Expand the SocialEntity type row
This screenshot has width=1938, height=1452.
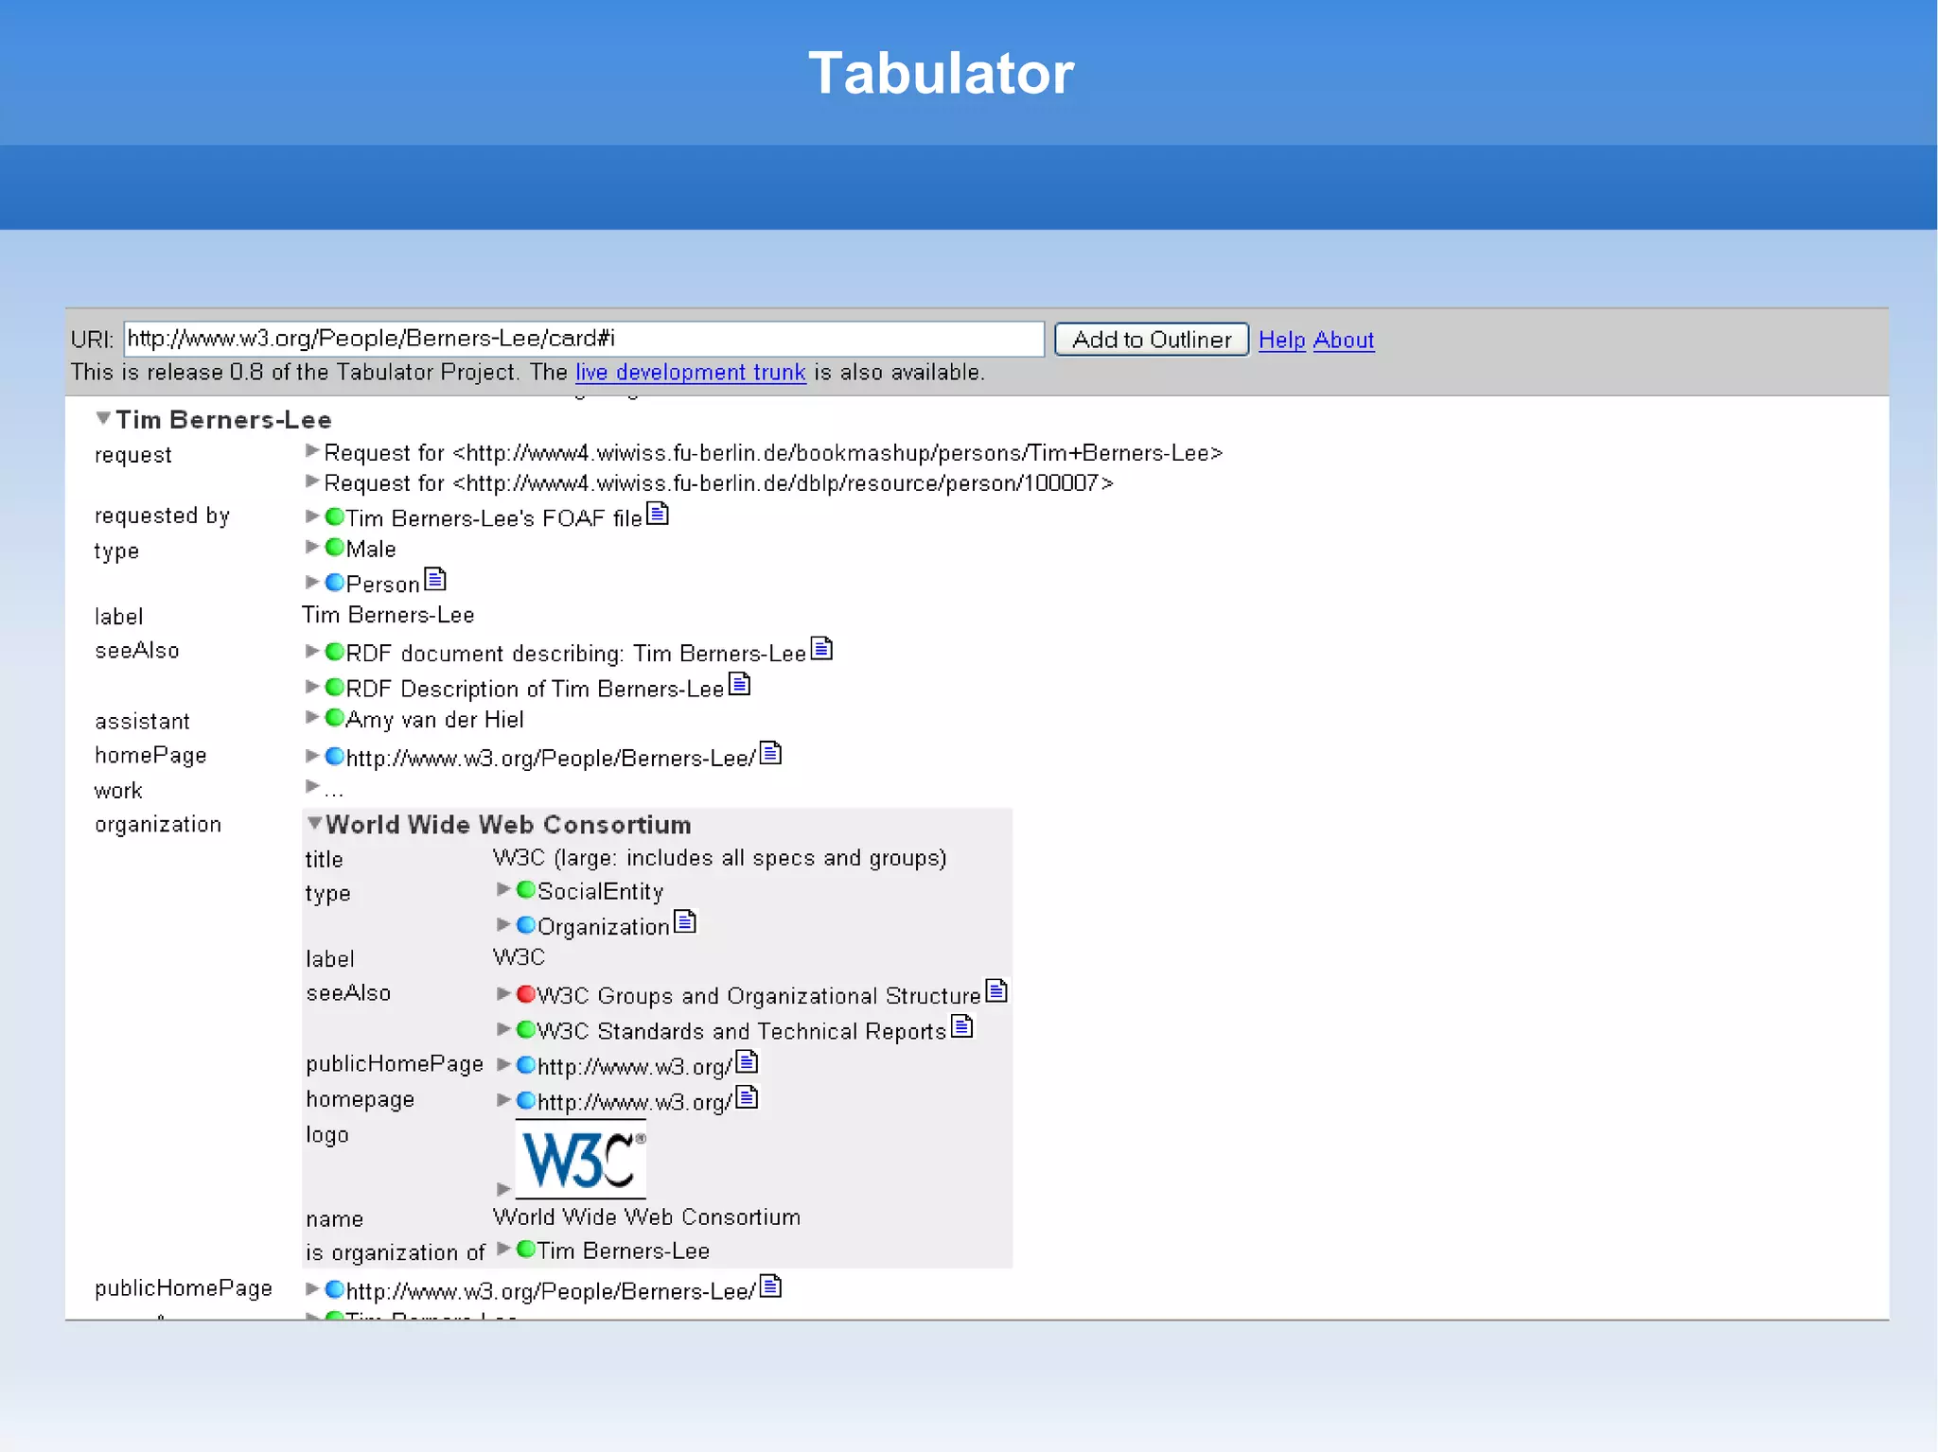click(x=503, y=889)
